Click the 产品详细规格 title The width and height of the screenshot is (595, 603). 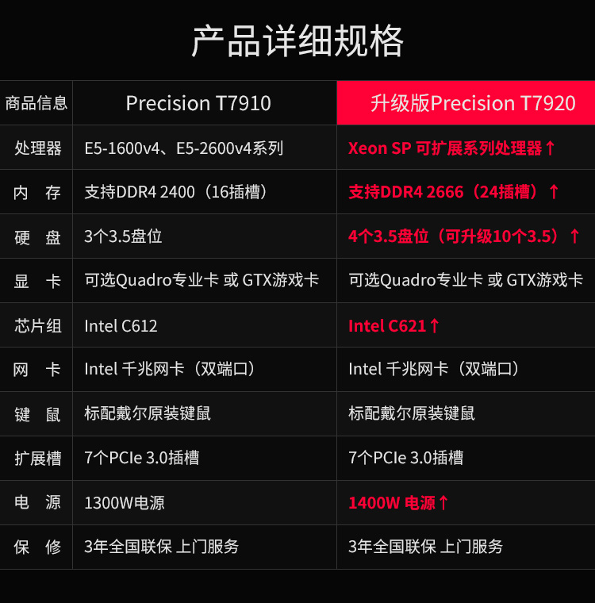(297, 41)
